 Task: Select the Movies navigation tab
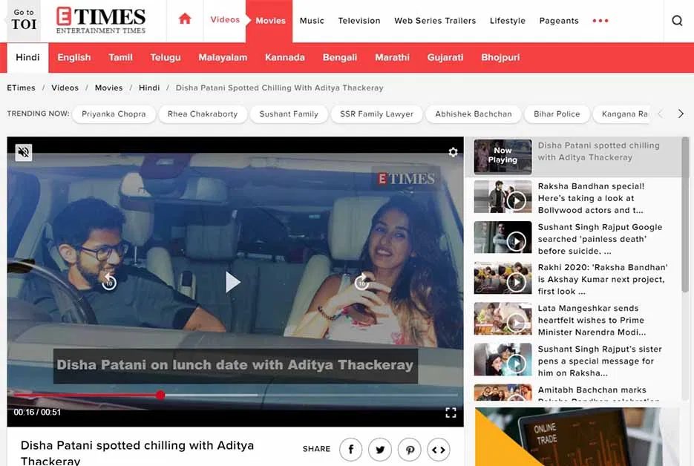(x=270, y=20)
